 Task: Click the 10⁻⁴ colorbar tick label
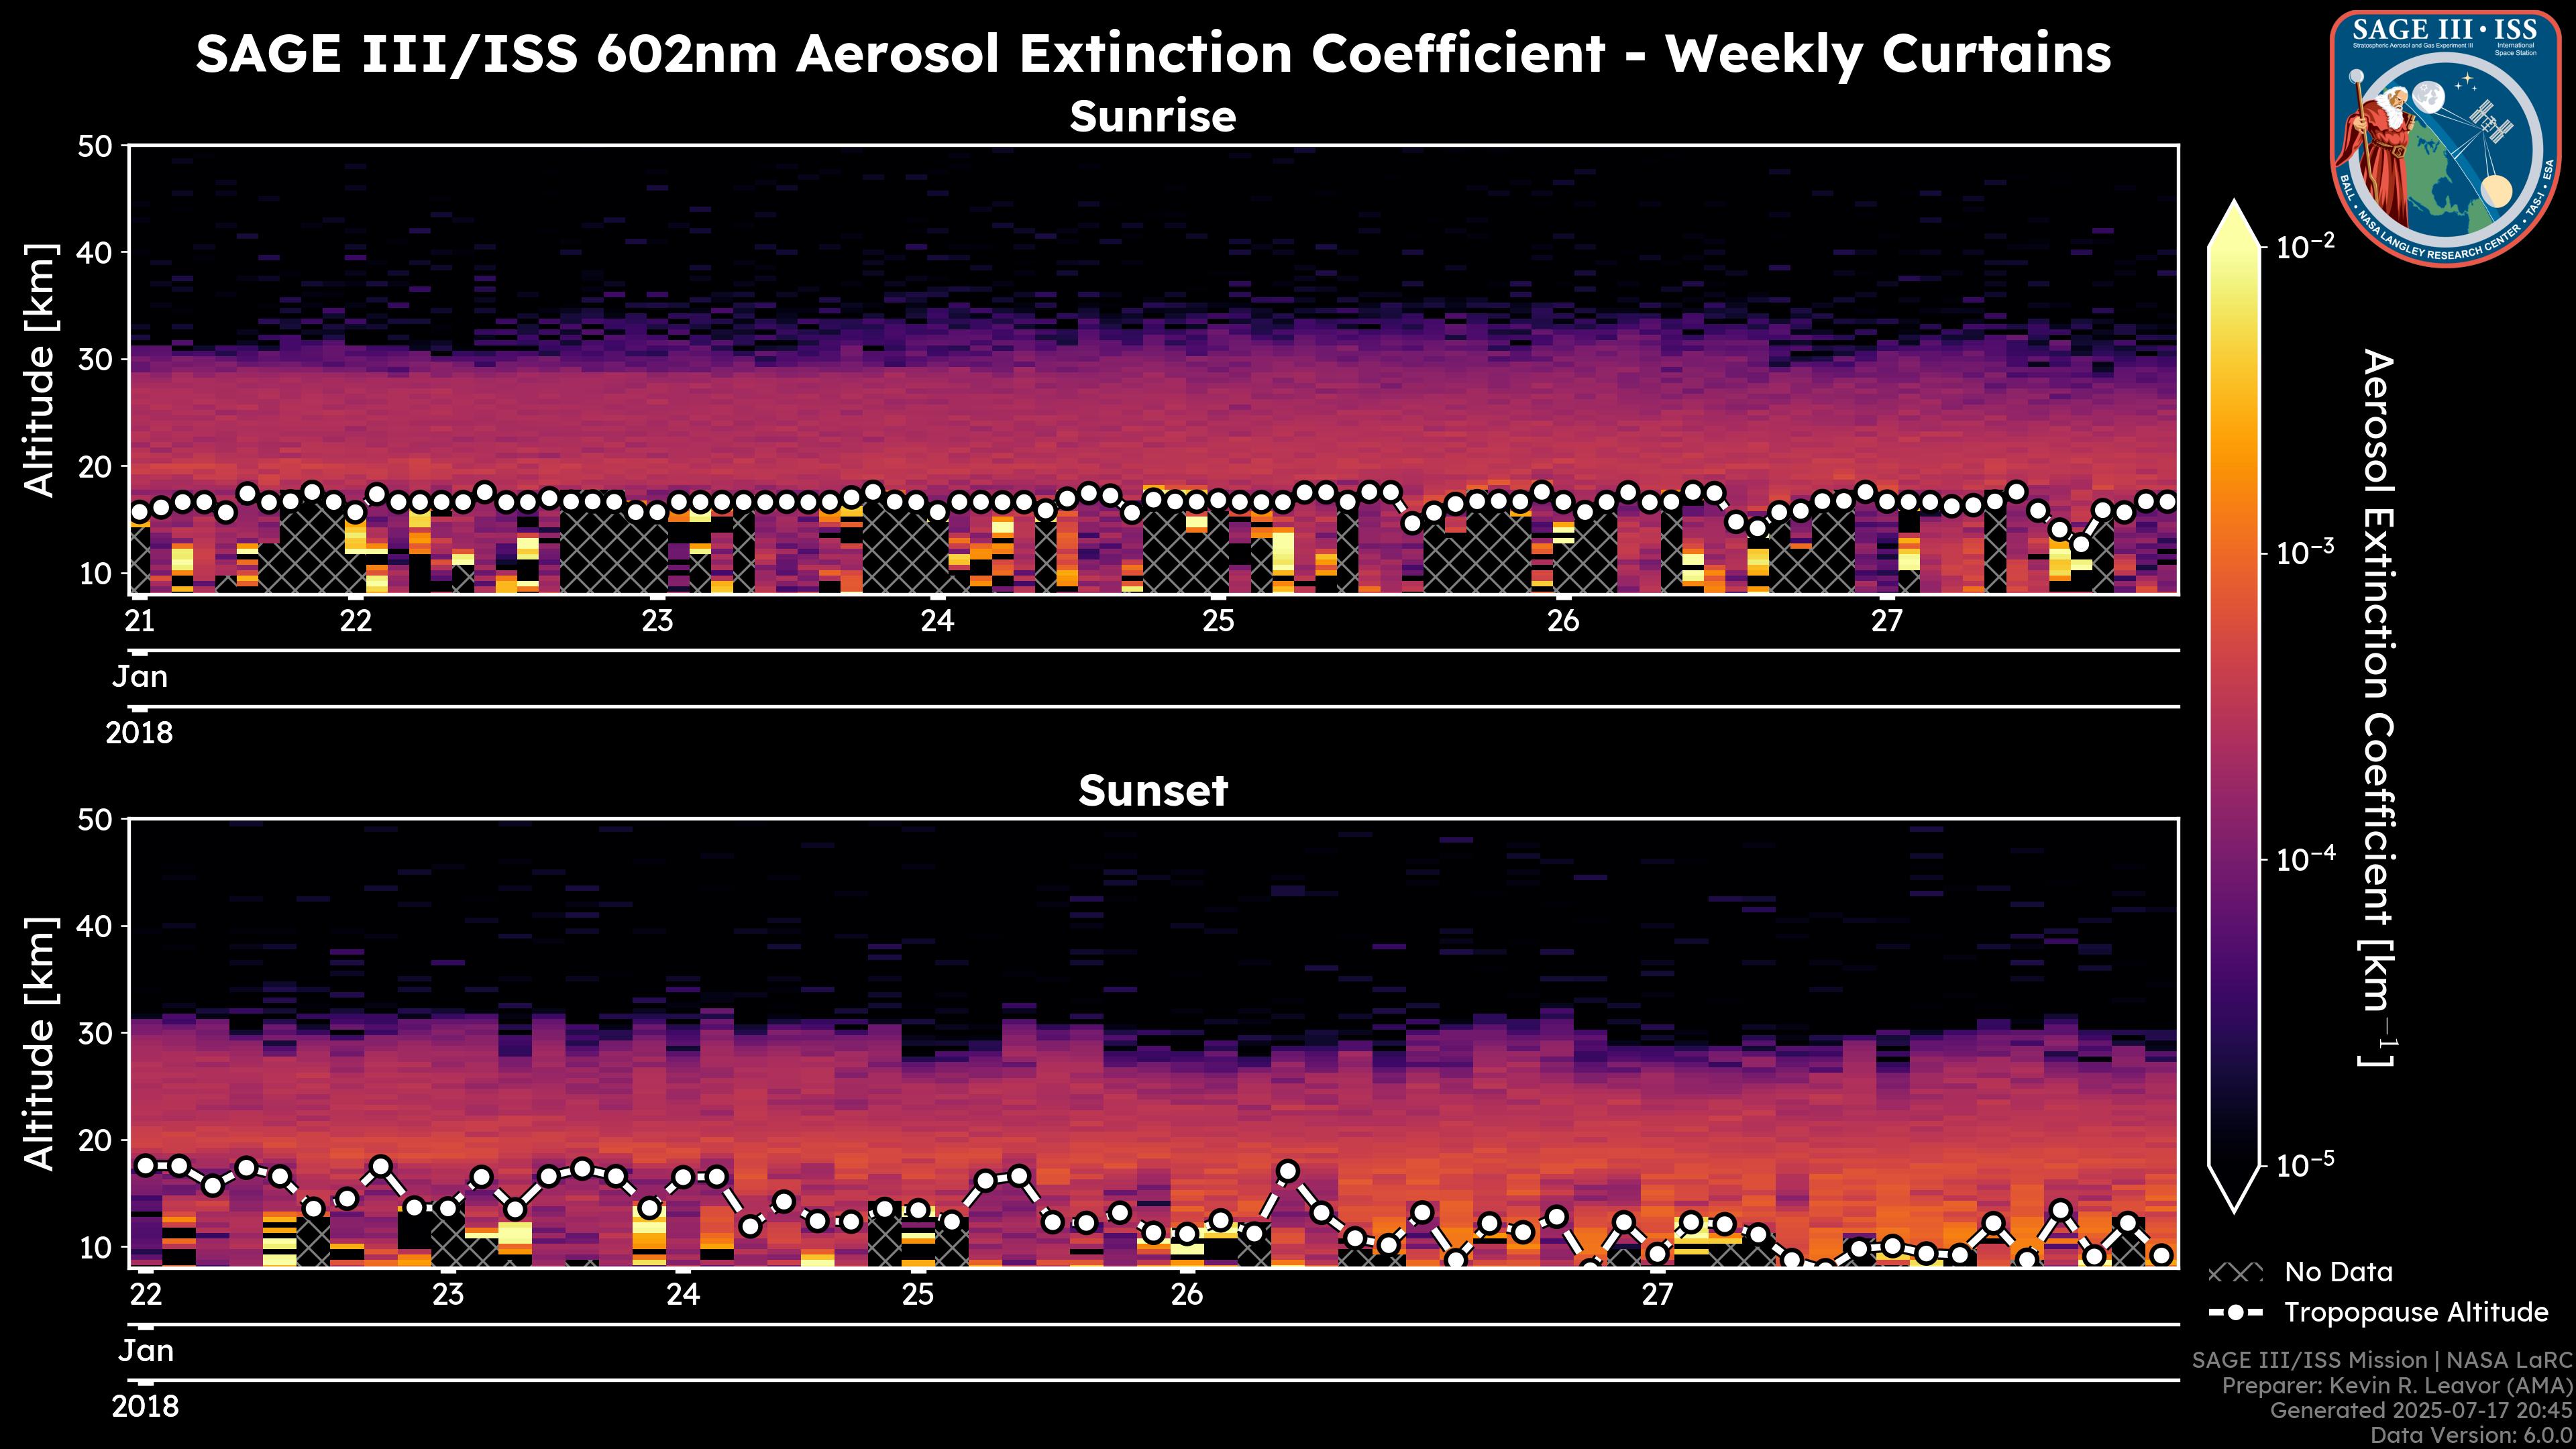[2306, 858]
